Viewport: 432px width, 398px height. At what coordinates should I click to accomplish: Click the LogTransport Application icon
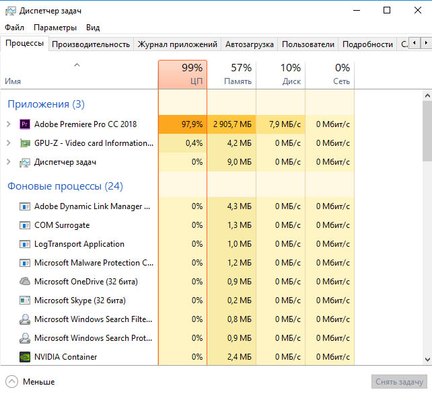(25, 244)
